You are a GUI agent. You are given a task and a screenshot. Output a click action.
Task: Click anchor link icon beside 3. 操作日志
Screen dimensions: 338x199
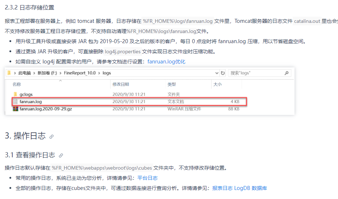point(51,137)
